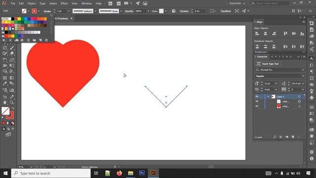Hide the red heart path sublayer
316x178 pixels.
(257, 106)
